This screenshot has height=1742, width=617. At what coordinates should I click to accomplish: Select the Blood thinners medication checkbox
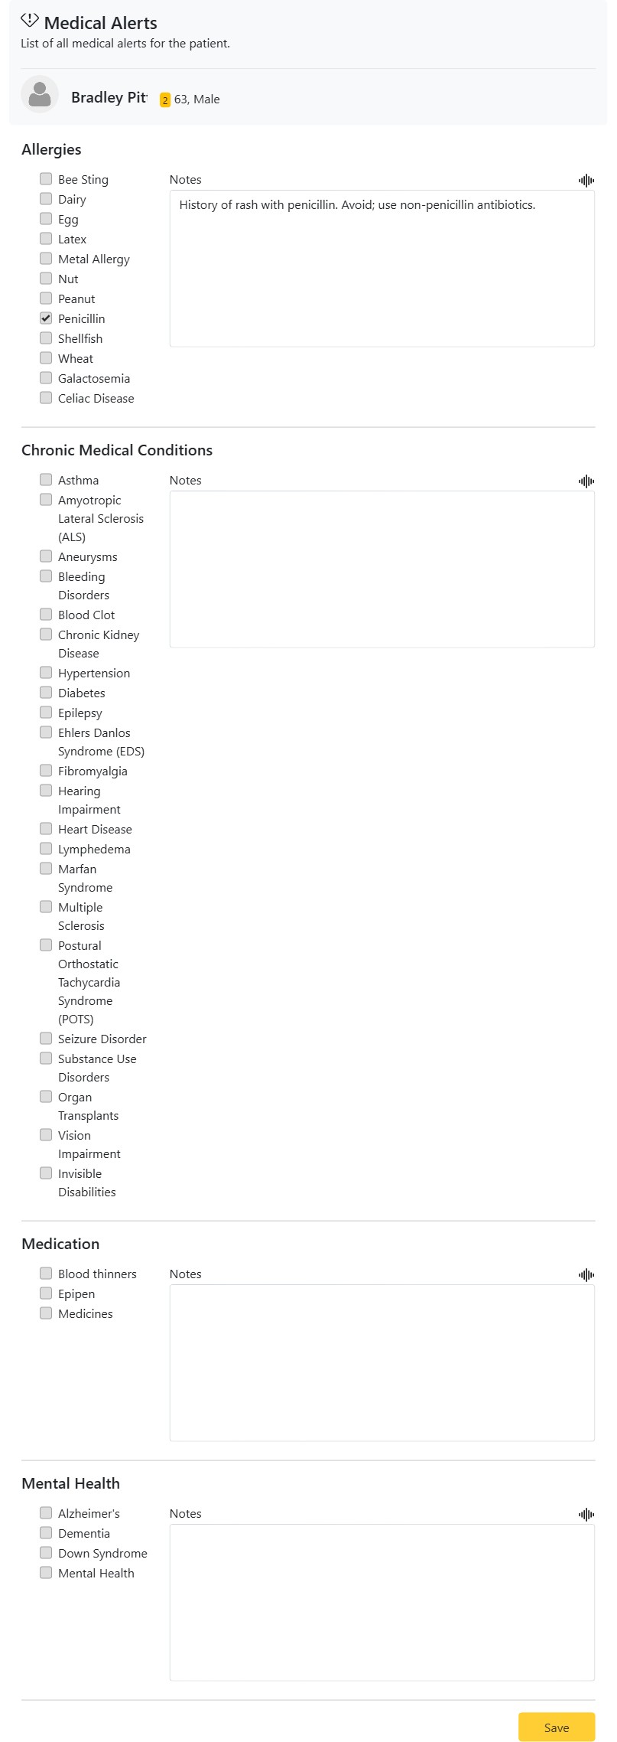(46, 1274)
